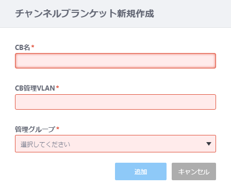Viewport: 231px width, 190px height.
Task: Click the red asterisk beside 管理グループ
Action: pos(58,128)
